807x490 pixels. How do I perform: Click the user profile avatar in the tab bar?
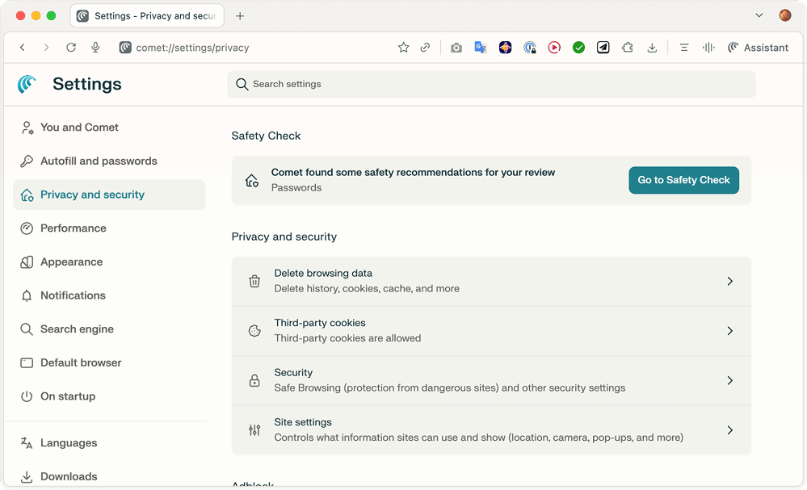coord(784,15)
